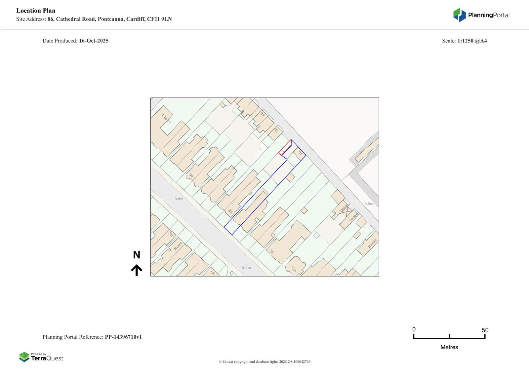
Task: Click the Hotel building label
Action: [x=178, y=246]
